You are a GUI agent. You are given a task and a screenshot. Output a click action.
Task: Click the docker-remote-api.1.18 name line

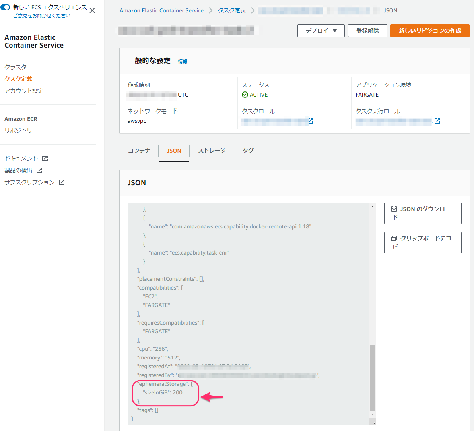(230, 226)
